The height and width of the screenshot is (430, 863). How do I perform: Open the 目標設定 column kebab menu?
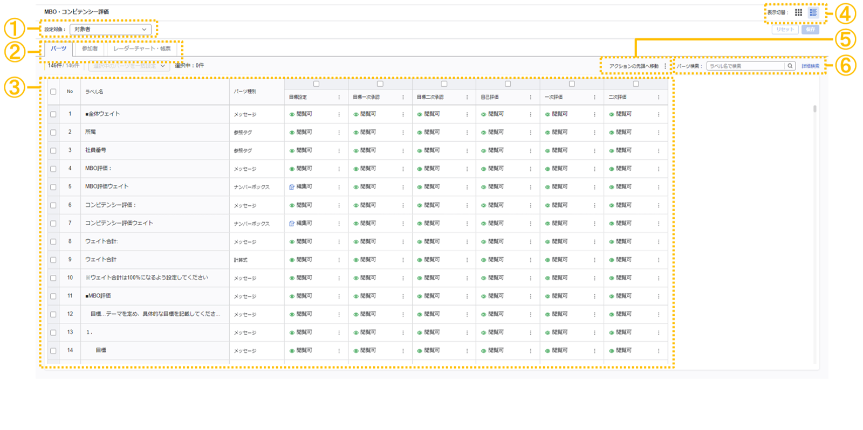[x=339, y=98]
